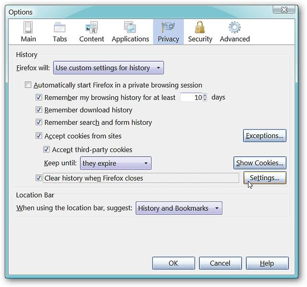This screenshot has width=307, height=287.
Task: Uncheck Clear history when Firefox closes
Action: point(39,178)
